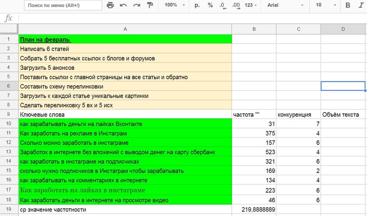Open the 123 number format dropdown
This screenshot has height=216, width=367.
tap(251, 6)
